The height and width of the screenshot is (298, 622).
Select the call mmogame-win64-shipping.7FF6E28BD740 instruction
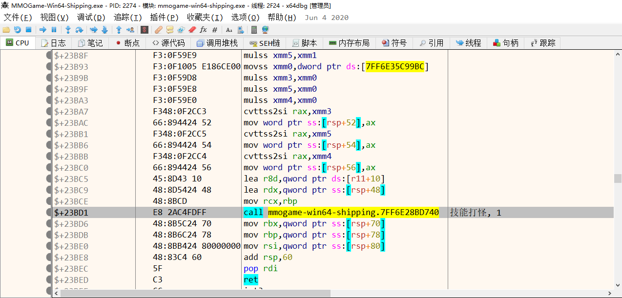click(x=341, y=212)
